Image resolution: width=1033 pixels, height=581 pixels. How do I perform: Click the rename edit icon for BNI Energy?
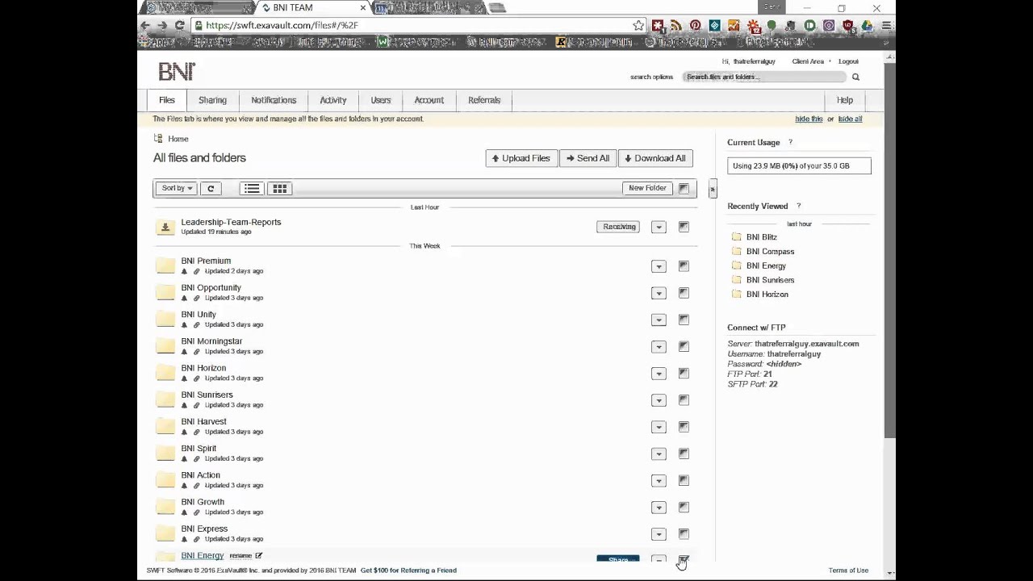coord(258,556)
